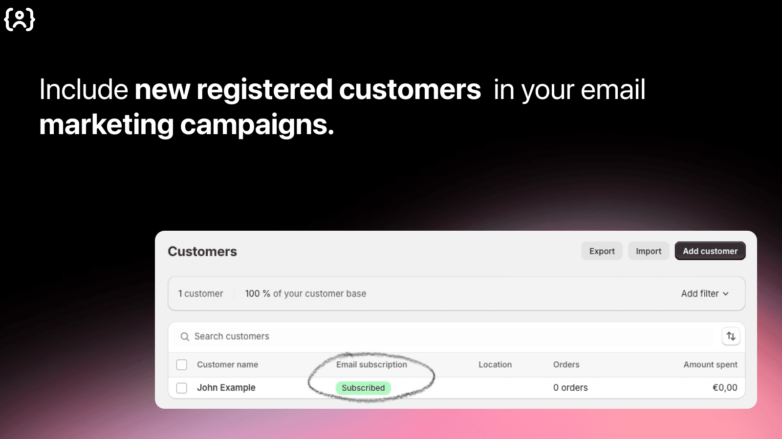The width and height of the screenshot is (782, 439).
Task: Open the John Example customer entry
Action: tap(226, 388)
